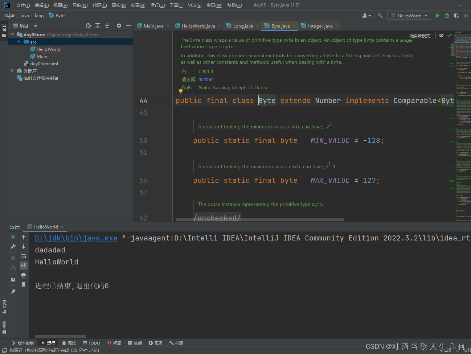The height and width of the screenshot is (354, 471).
Task: Open the user account icon in the top toolbar
Action: pyautogui.click(x=366, y=16)
